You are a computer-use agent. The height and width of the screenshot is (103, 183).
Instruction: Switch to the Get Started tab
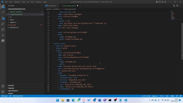[x=51, y=6]
